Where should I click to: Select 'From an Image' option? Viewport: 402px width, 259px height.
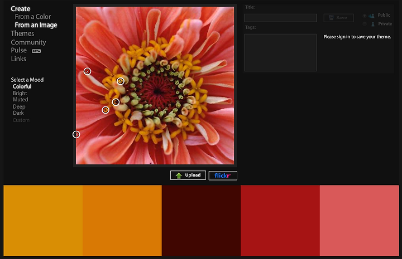36,25
